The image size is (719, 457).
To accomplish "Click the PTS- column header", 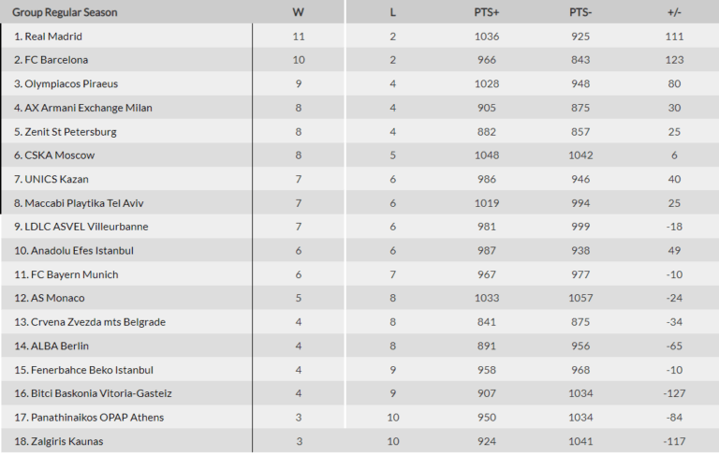I will click(580, 12).
